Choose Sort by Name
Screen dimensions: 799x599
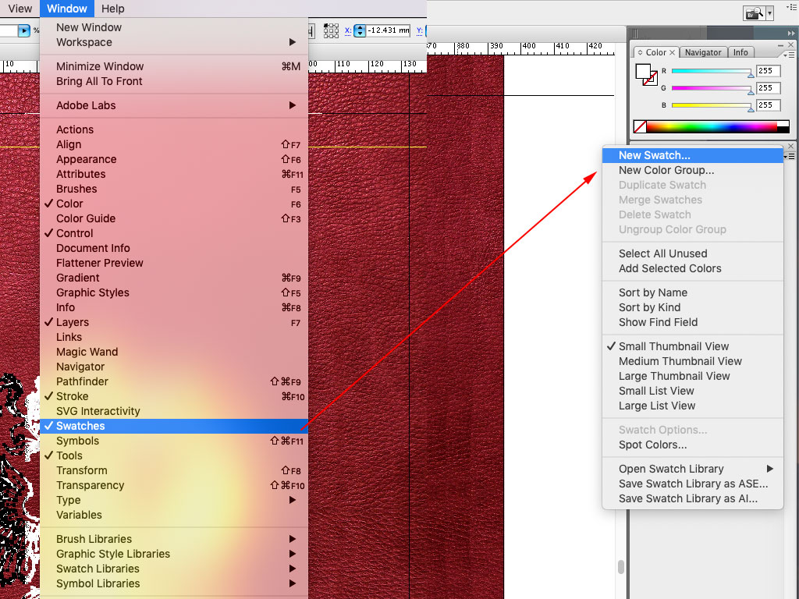click(693, 293)
